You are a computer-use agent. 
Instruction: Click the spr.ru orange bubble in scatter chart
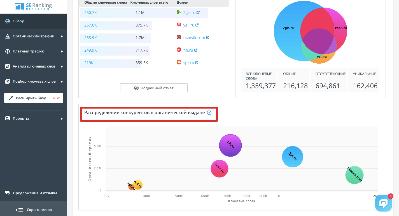pyautogui.click(x=132, y=186)
